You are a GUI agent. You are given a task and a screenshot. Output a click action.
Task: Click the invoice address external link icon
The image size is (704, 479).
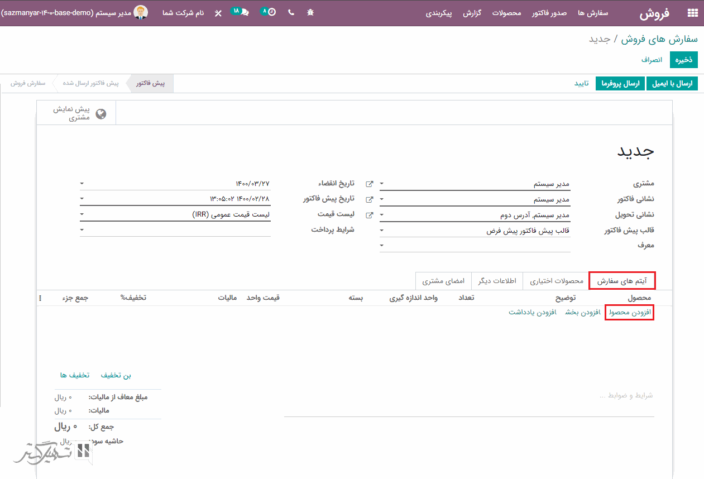pos(369,199)
